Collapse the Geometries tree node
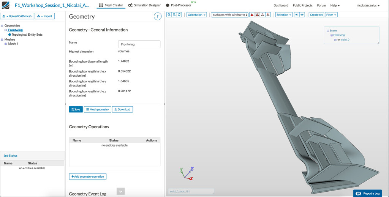Image resolution: width=389 pixels, height=197 pixels. [x=2, y=25]
